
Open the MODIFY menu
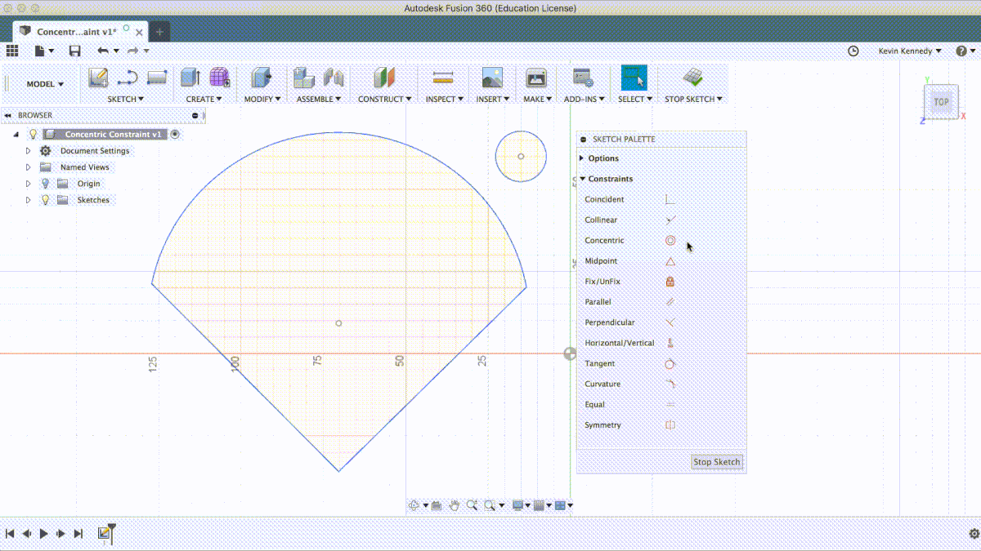pos(262,99)
